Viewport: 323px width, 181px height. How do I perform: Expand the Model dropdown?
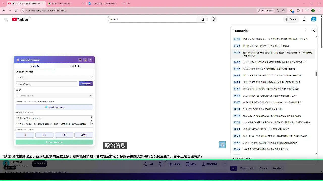pos(54,96)
